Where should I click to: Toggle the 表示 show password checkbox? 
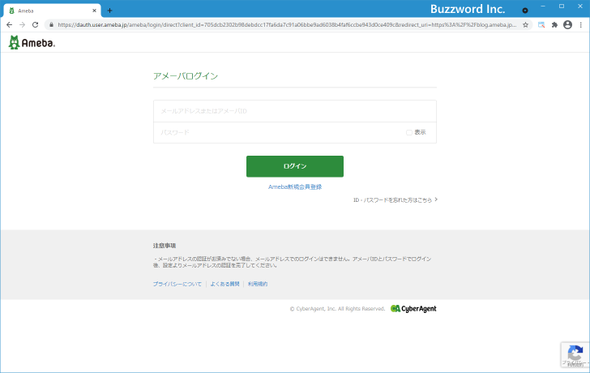[x=409, y=132]
